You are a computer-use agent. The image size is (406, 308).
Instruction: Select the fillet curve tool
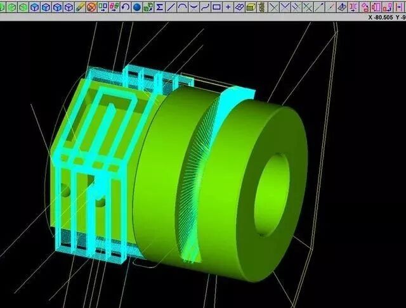[x=193, y=7]
